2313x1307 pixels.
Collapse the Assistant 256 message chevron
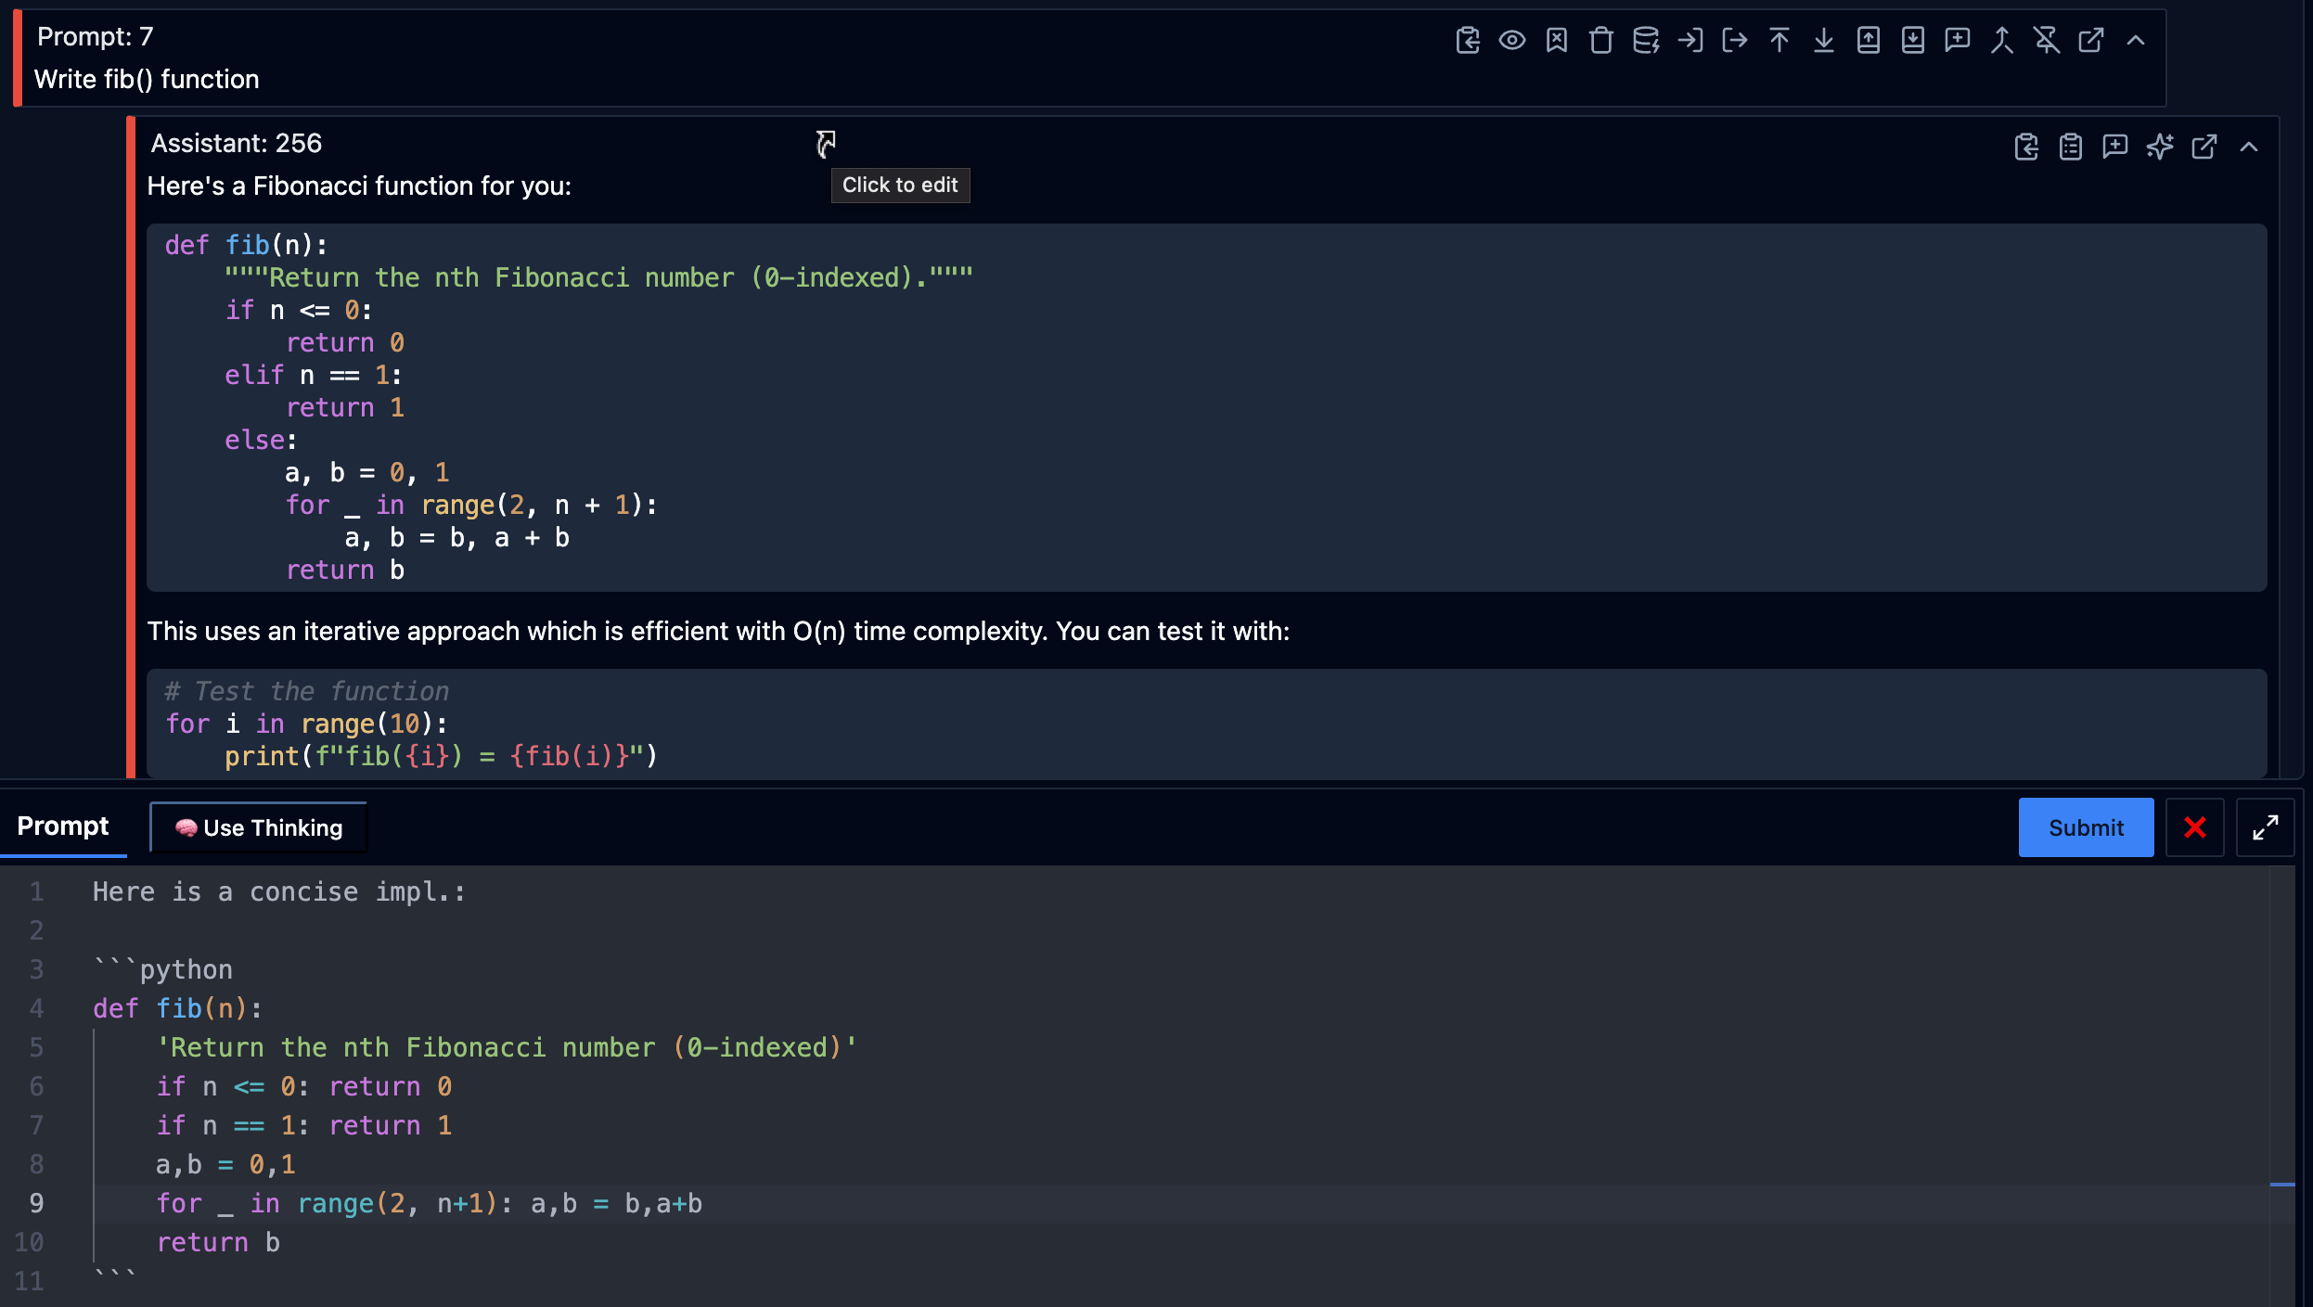click(2248, 147)
